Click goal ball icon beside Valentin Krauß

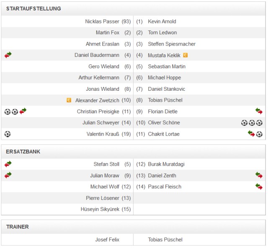[x=8, y=134]
